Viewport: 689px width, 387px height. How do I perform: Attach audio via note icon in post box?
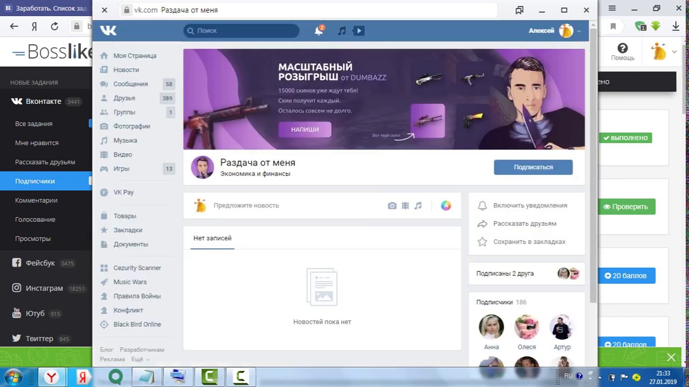pyautogui.click(x=418, y=205)
